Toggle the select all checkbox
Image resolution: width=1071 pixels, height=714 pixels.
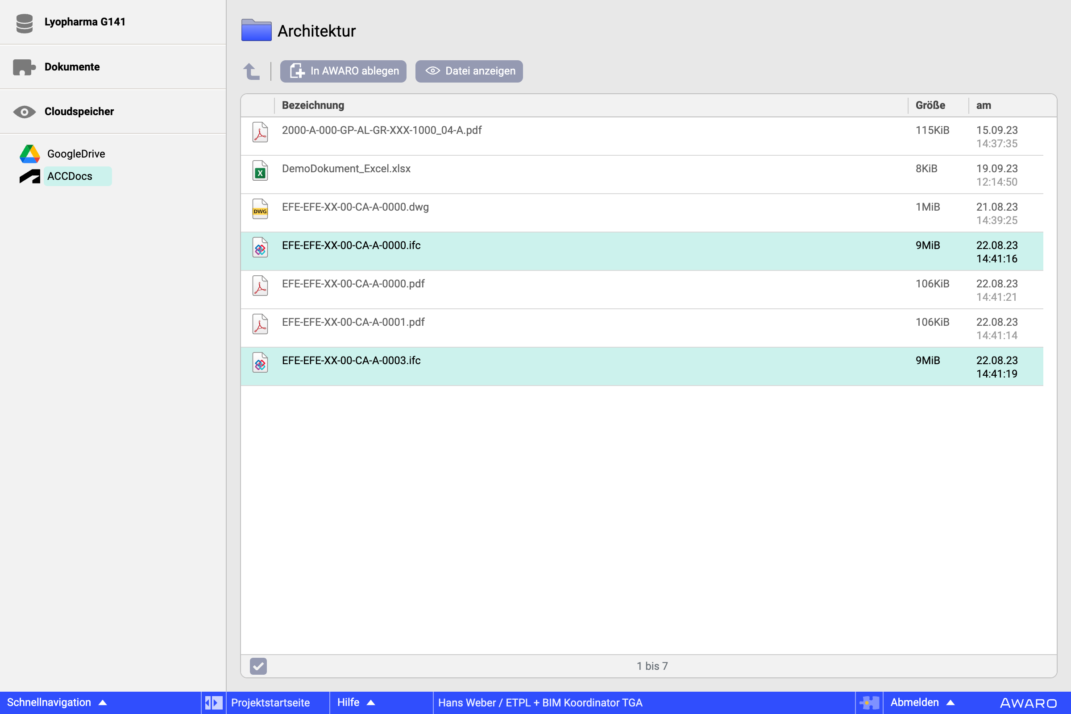pos(258,666)
